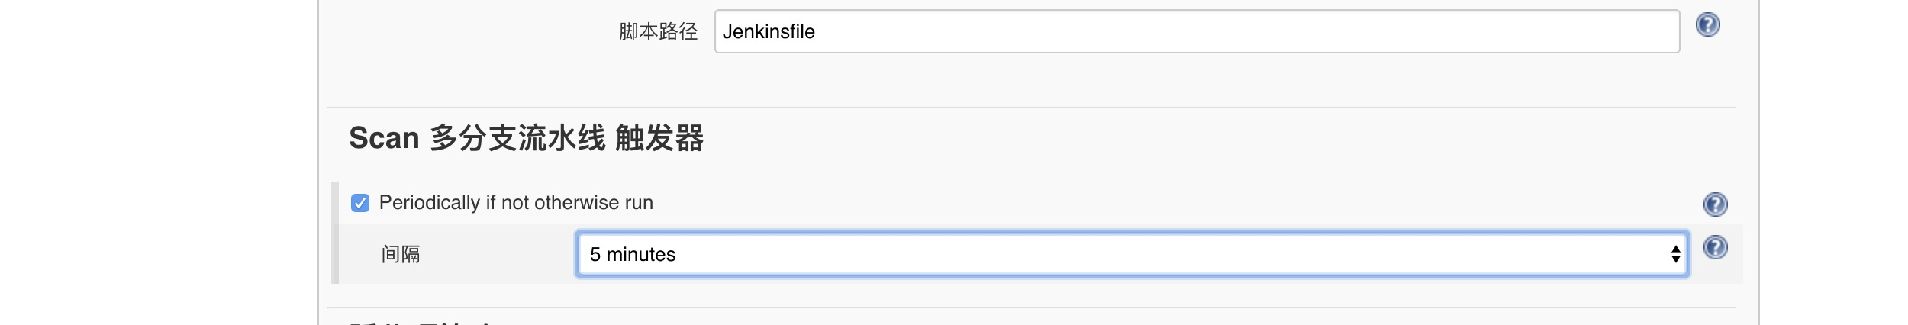Click the Scan 多分支流水线 触发器 heading
The height and width of the screenshot is (325, 1908).
point(526,139)
